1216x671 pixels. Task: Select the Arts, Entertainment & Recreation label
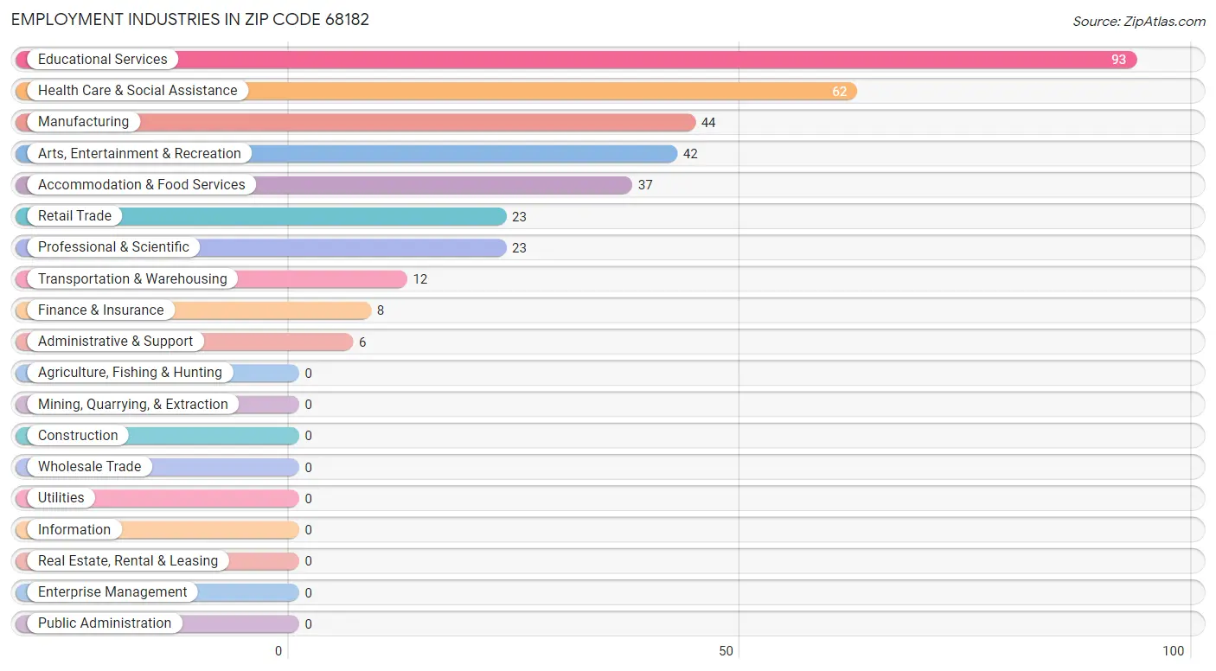139,154
